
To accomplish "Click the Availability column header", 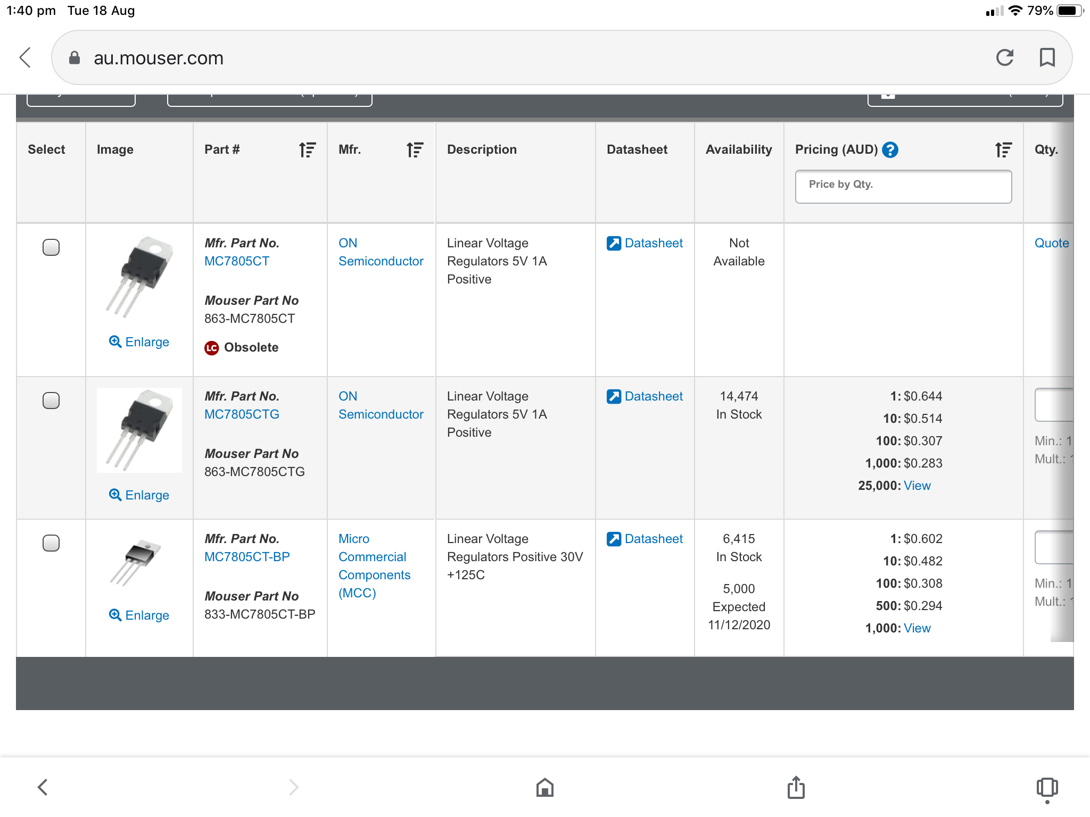I will [739, 150].
